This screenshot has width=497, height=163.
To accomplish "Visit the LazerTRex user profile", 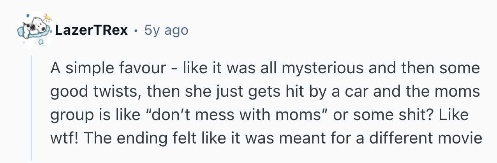I will [x=92, y=30].
